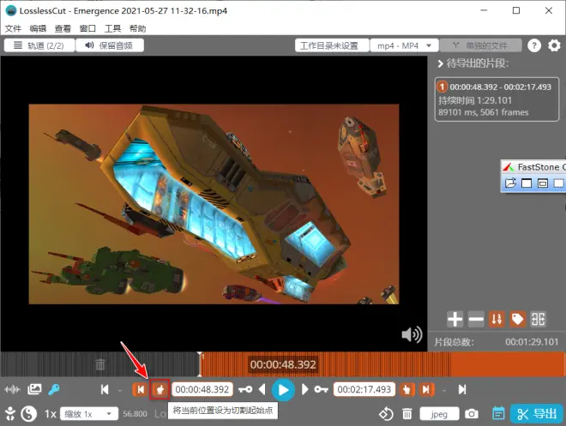Toggle the blue keyframes display icon
Viewport: 566px width, 426px height.
click(54, 389)
